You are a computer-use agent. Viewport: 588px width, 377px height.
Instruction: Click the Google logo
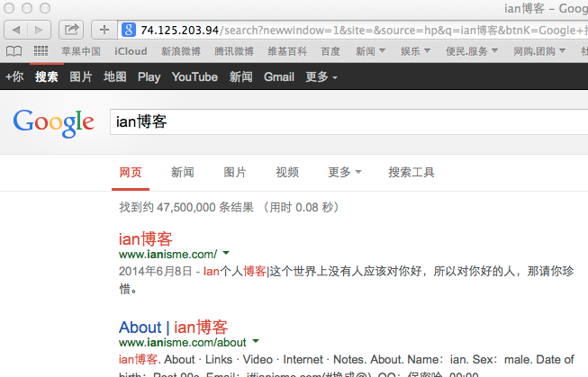[54, 122]
